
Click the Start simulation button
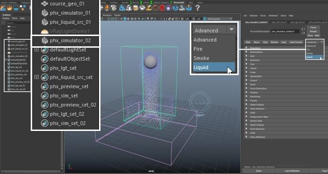[248, 42]
